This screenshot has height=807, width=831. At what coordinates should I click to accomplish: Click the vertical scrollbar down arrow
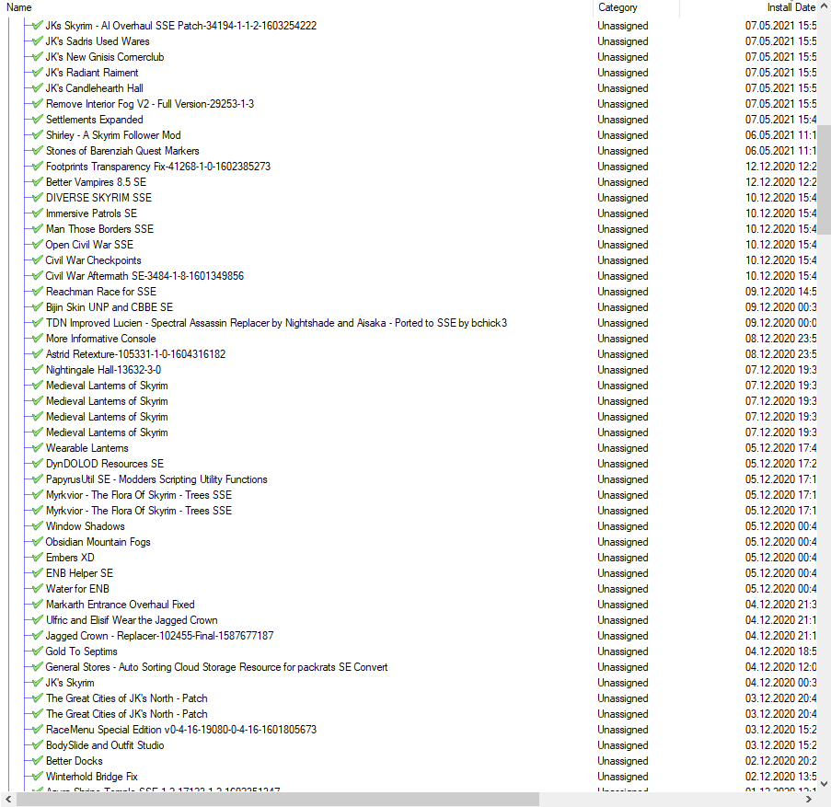pyautogui.click(x=825, y=784)
